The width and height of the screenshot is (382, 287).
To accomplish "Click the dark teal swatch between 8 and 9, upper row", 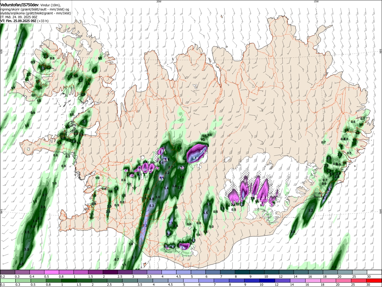I will point(242,272).
